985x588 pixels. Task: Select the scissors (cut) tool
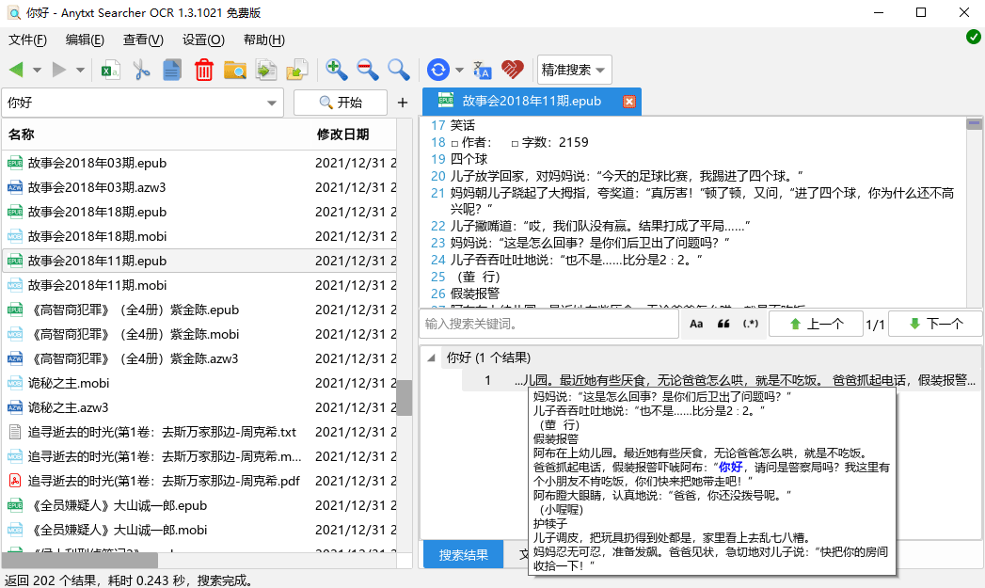point(141,69)
